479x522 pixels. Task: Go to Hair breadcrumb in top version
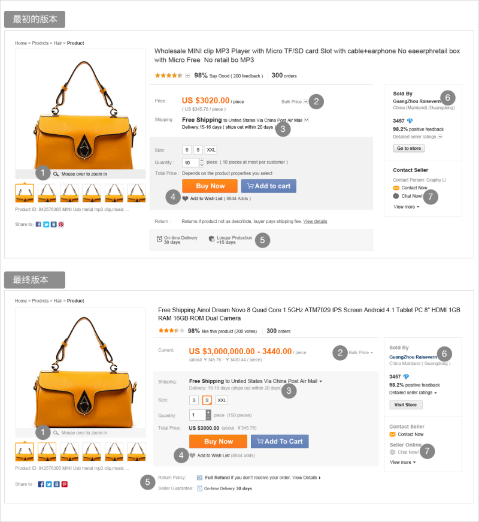pos(57,43)
